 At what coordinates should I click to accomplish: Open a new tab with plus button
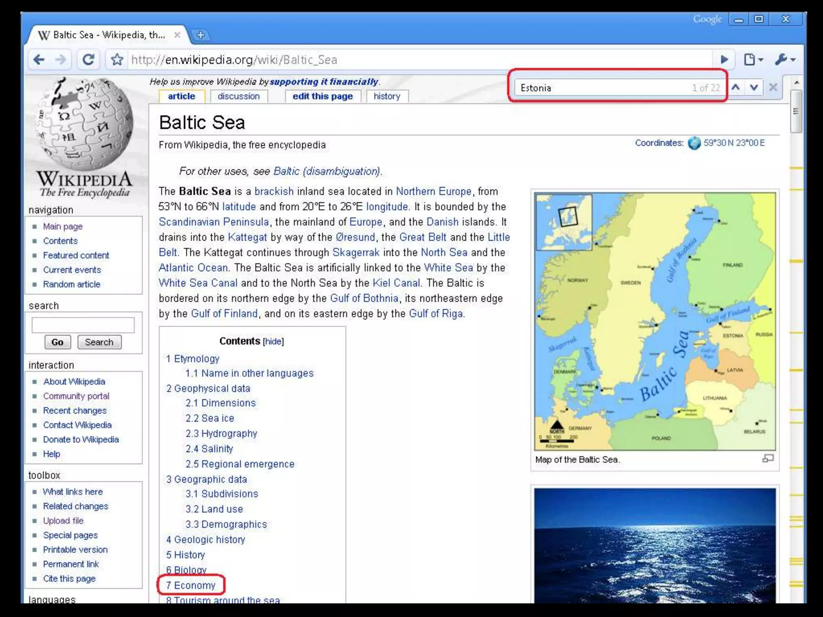tap(201, 35)
